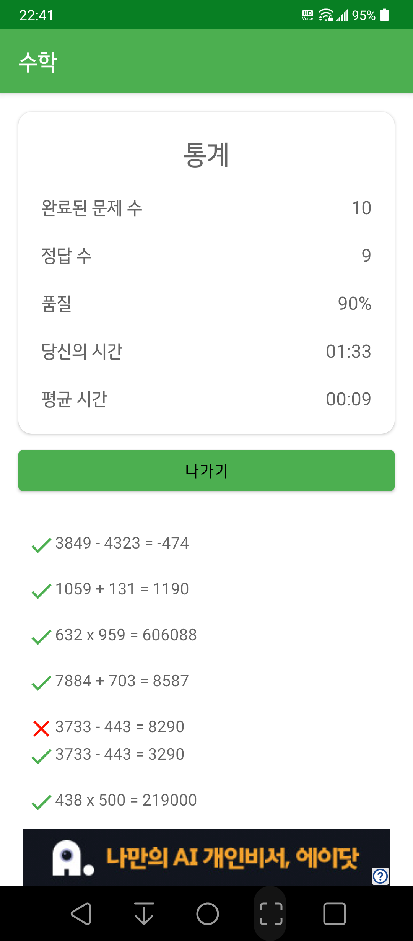Viewport: 413px width, 941px height.
Task: Tap the green 나가기 exit button
Action: (206, 470)
